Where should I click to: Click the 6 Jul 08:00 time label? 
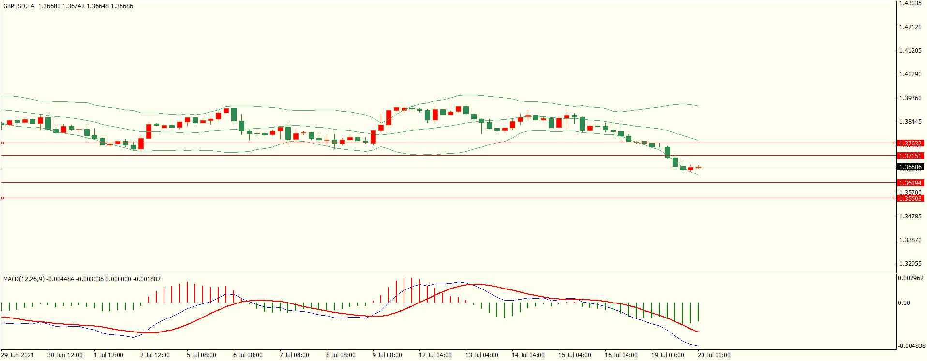tap(248, 355)
